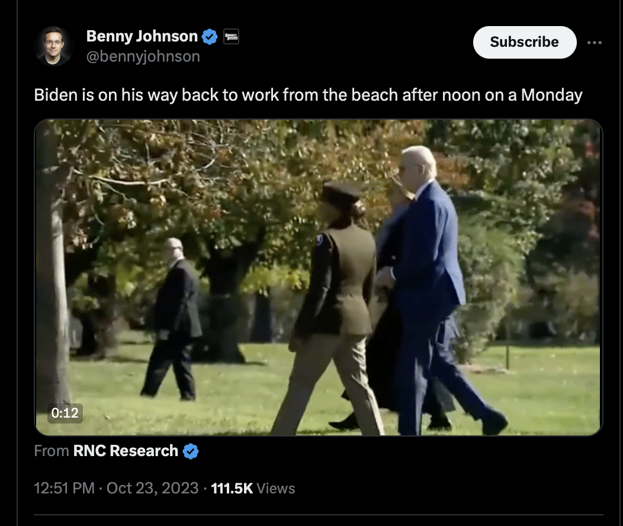Click the @bennyjohnson handle
Screen dimensions: 623x526
click(143, 56)
